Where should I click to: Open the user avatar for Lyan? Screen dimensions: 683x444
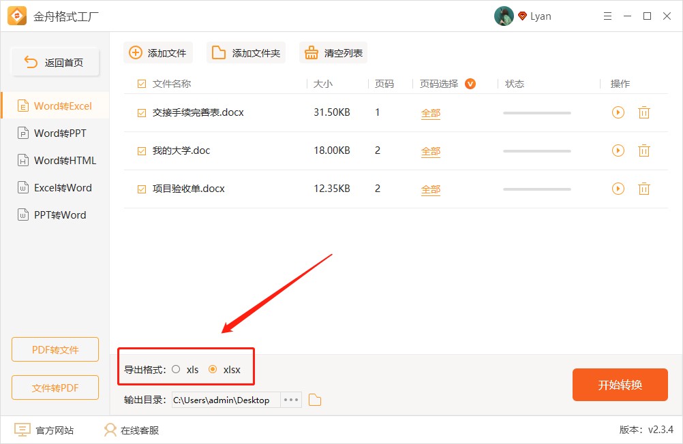click(x=504, y=16)
